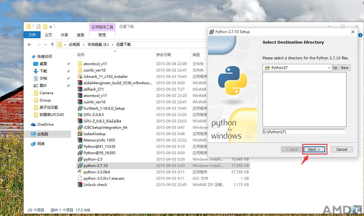Click the properties icon in Explorer's title bar

tap(38, 26)
